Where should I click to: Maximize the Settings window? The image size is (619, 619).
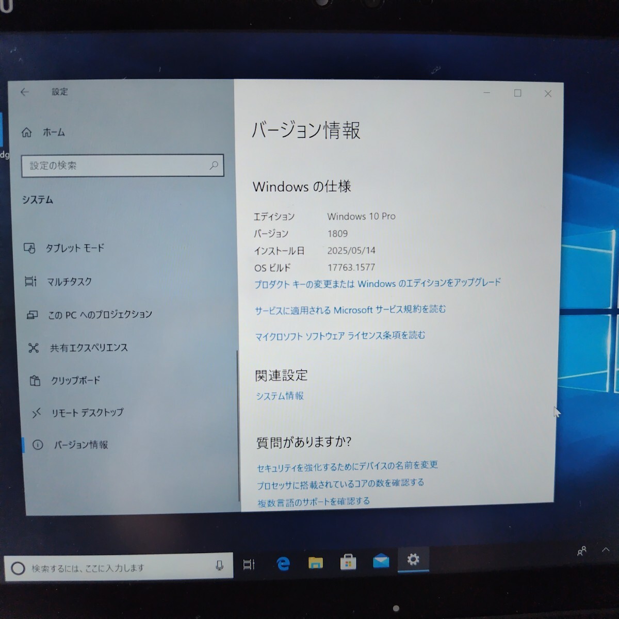click(x=517, y=93)
